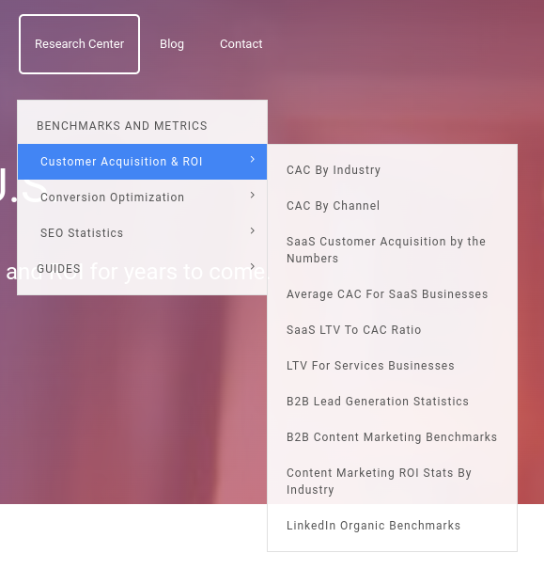The width and height of the screenshot is (544, 569).
Task: Select the SEO Statistics menu item
Action: point(143,232)
